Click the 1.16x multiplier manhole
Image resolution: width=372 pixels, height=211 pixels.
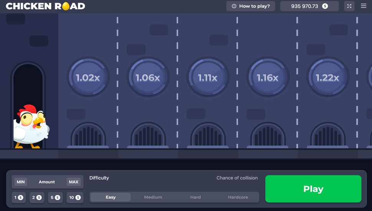(x=267, y=77)
